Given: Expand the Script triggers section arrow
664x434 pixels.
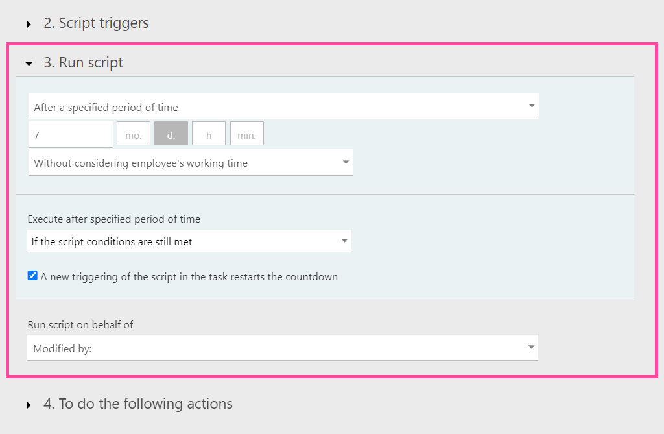Looking at the screenshot, I should point(29,24).
